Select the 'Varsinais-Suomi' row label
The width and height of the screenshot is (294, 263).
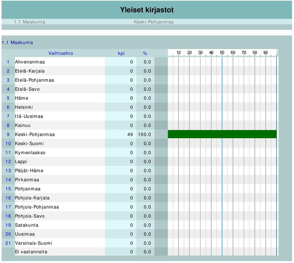[x=34, y=243]
